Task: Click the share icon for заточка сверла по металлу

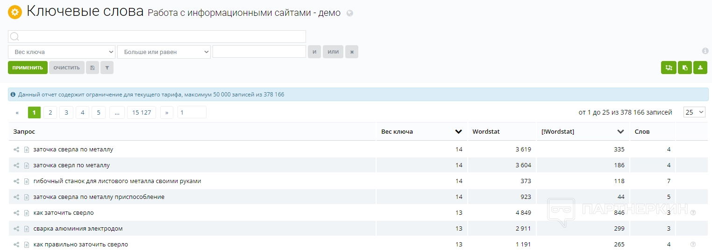Action: (x=16, y=150)
